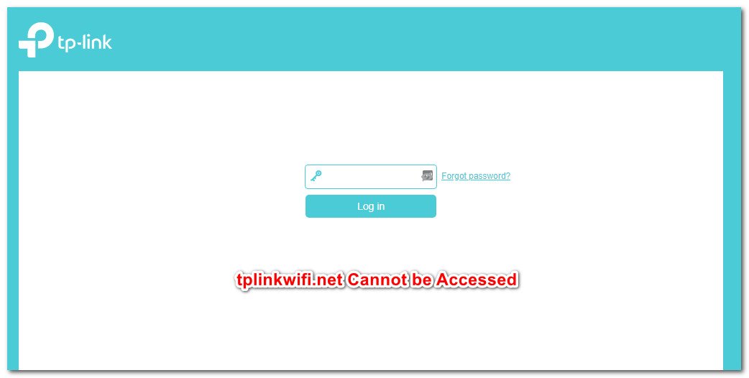Image resolution: width=749 pixels, height=378 pixels.
Task: Click the letter 'p' shape in the logo
Action: pos(36,40)
